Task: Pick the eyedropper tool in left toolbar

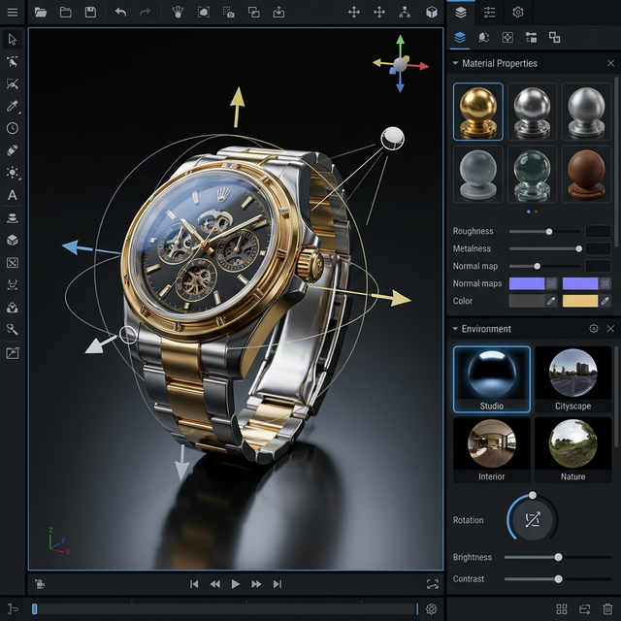Action: 13,106
